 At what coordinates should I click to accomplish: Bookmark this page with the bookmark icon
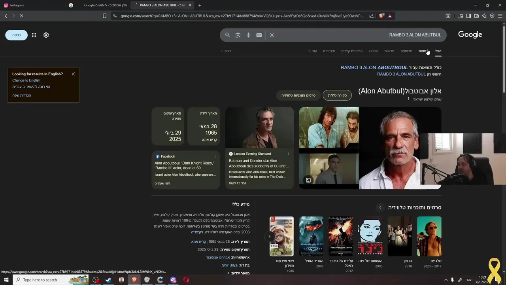tap(104, 16)
